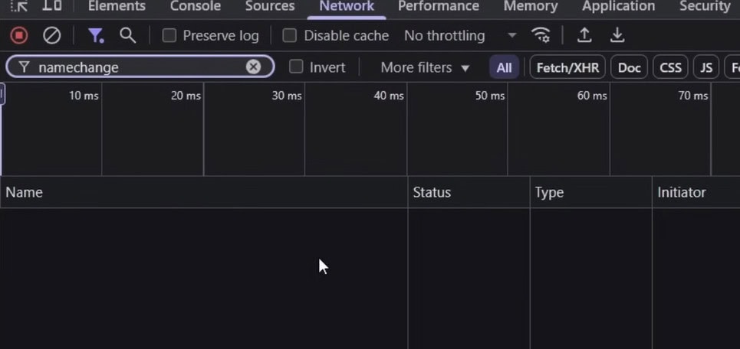Switch to the Console tab

point(195,6)
